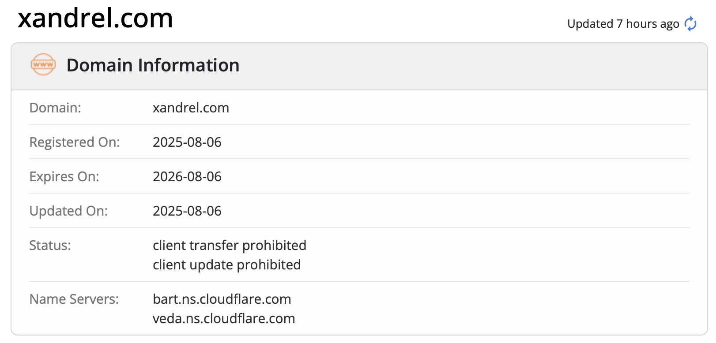
Task: Click the "Status:" label
Action: tap(50, 246)
